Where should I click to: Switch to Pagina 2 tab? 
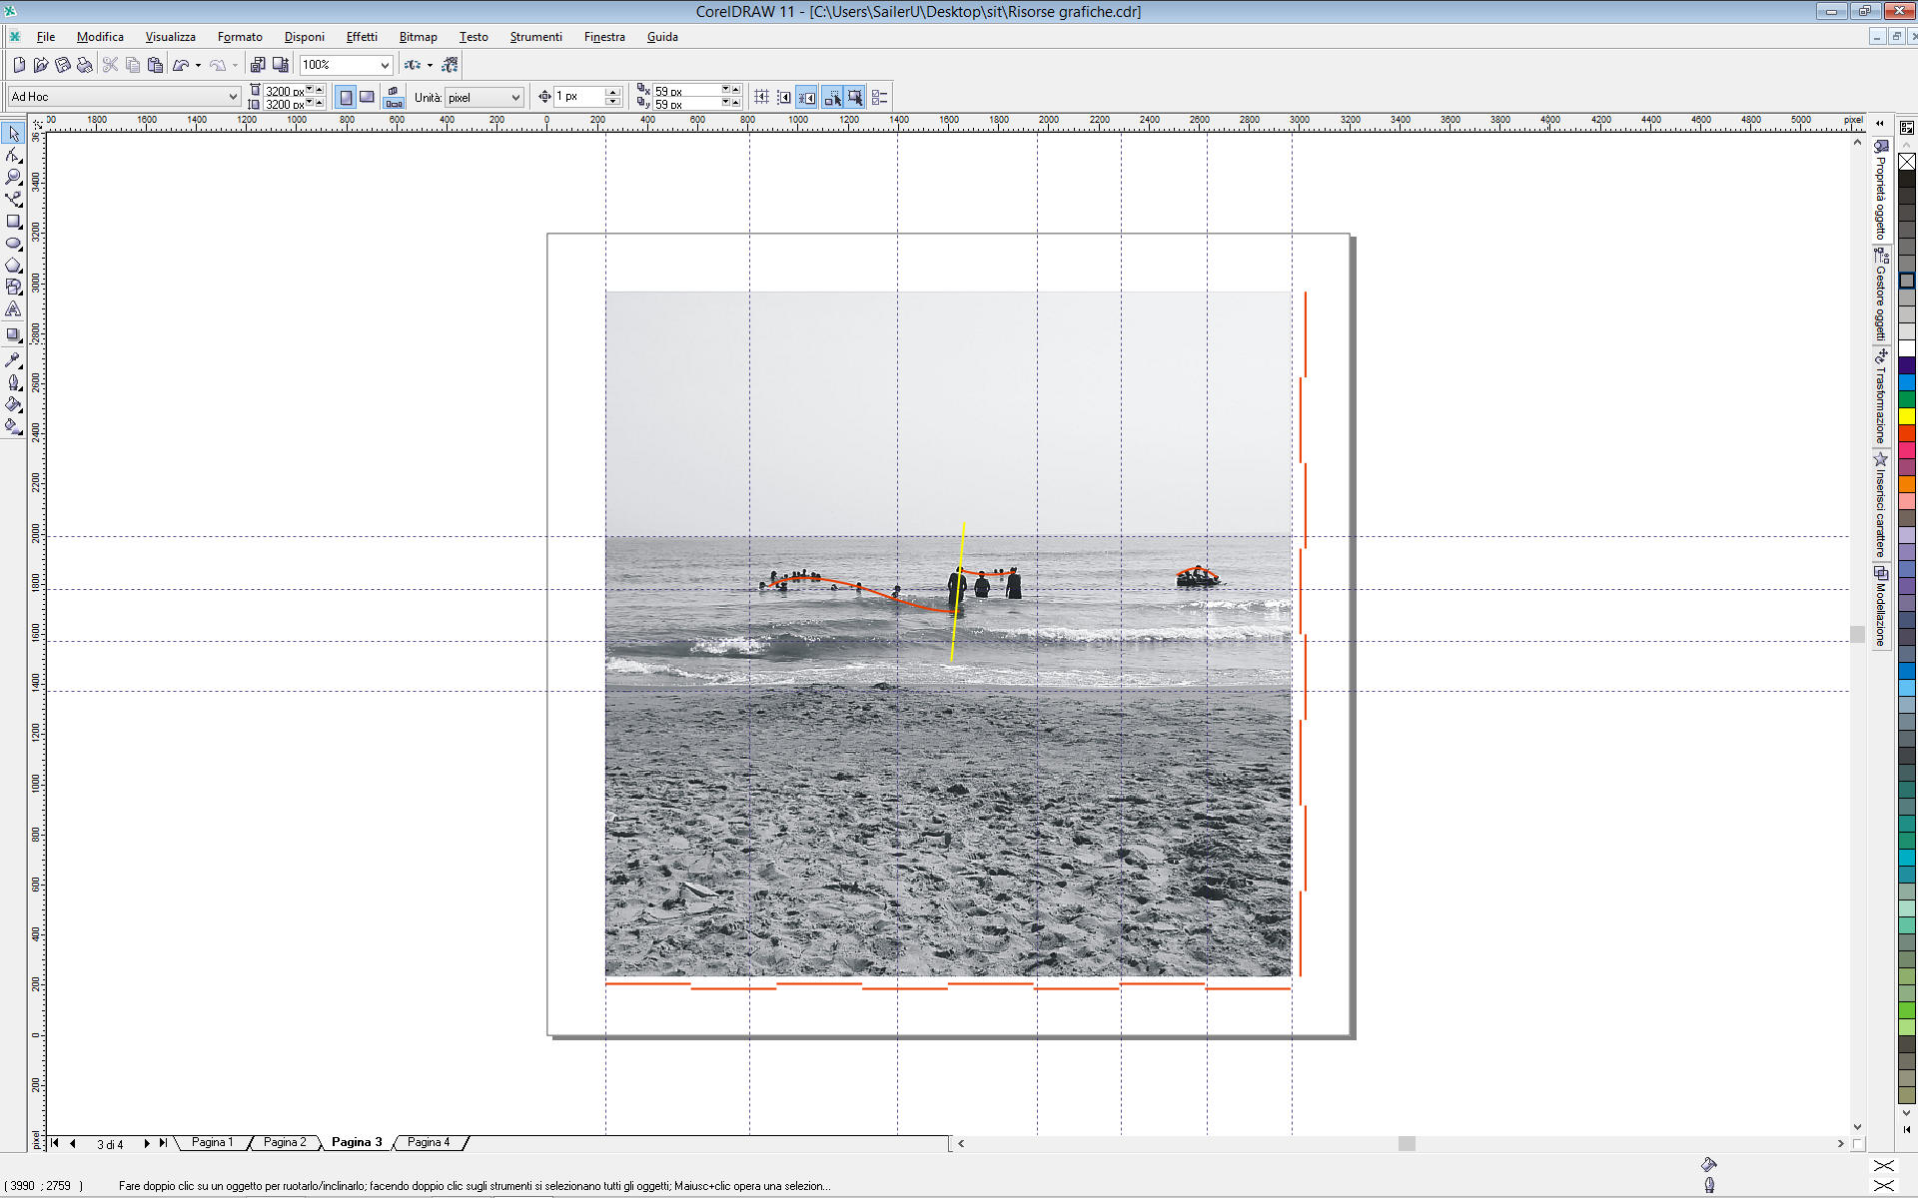click(x=285, y=1142)
